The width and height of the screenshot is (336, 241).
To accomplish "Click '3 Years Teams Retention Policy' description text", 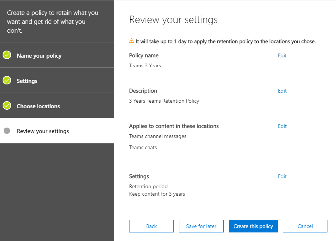I will coord(164,101).
